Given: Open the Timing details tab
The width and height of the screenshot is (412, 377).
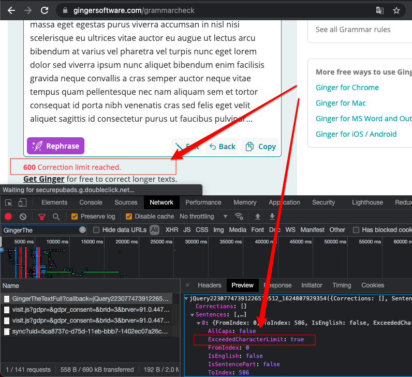Looking at the screenshot, I should (x=342, y=285).
